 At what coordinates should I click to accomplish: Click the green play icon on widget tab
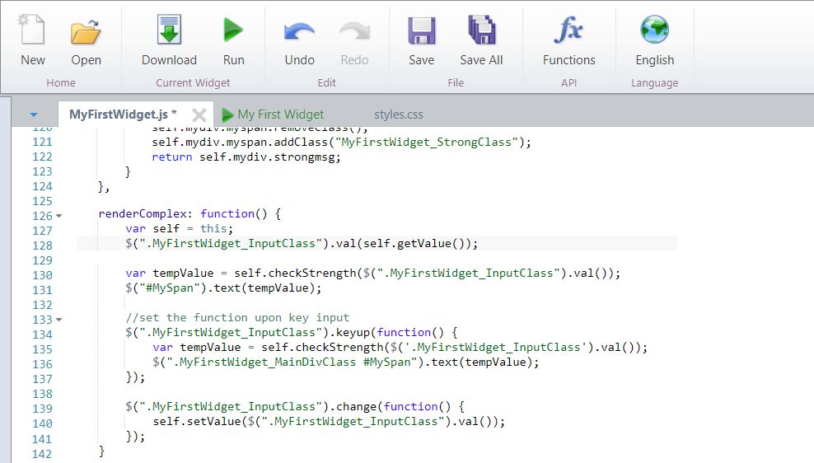(x=227, y=115)
